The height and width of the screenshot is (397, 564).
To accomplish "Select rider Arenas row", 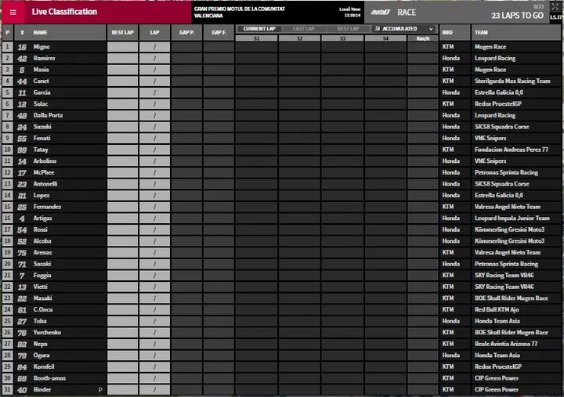I will coord(282,252).
